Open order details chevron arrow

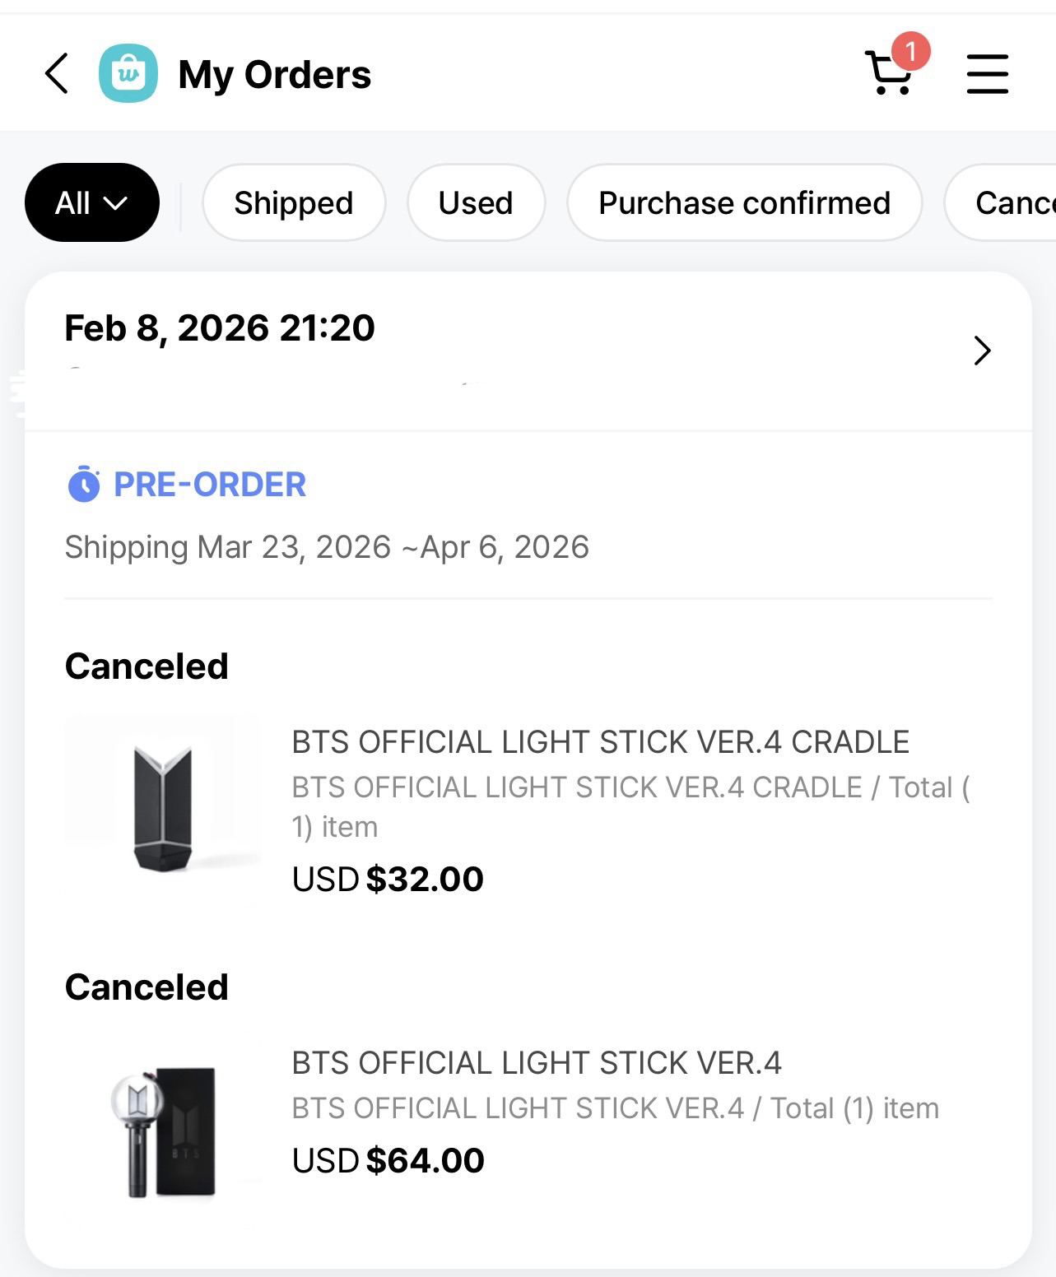click(982, 351)
